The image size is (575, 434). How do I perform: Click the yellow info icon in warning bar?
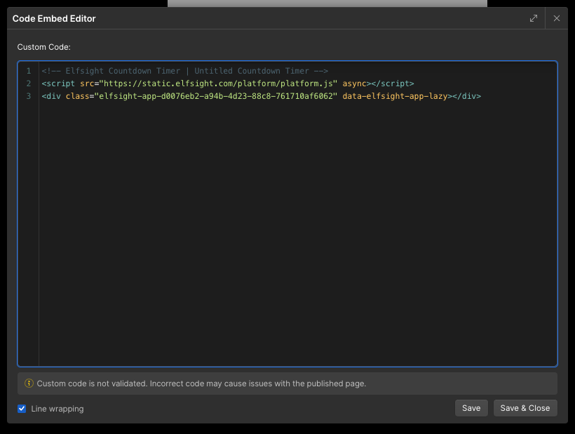click(29, 384)
